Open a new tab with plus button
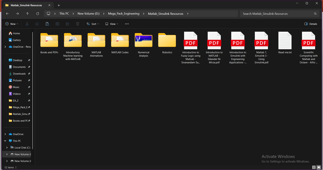This screenshot has width=323, height=170. (59, 5)
